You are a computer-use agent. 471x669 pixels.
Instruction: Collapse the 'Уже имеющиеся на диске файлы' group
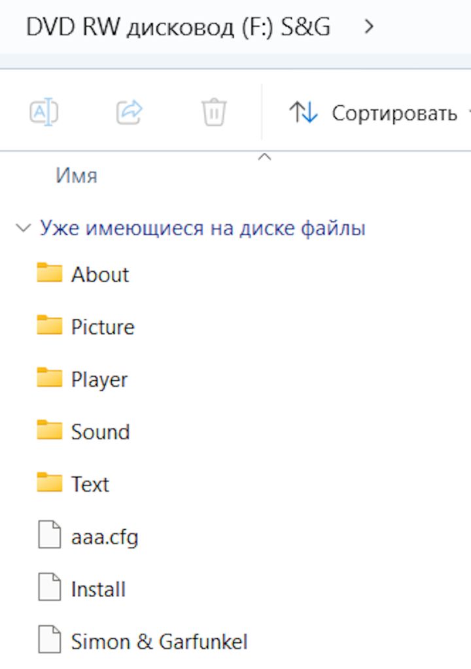tap(23, 228)
